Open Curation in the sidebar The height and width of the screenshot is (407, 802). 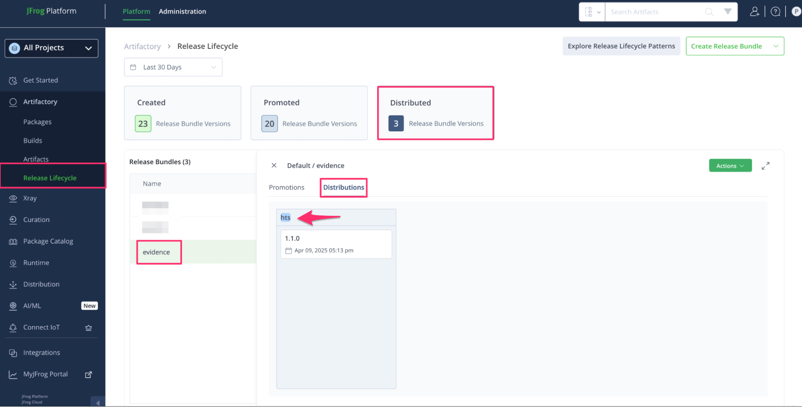click(x=36, y=220)
